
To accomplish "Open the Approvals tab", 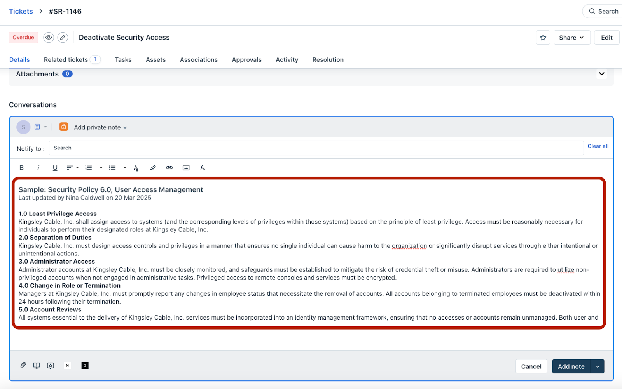I will [247, 60].
